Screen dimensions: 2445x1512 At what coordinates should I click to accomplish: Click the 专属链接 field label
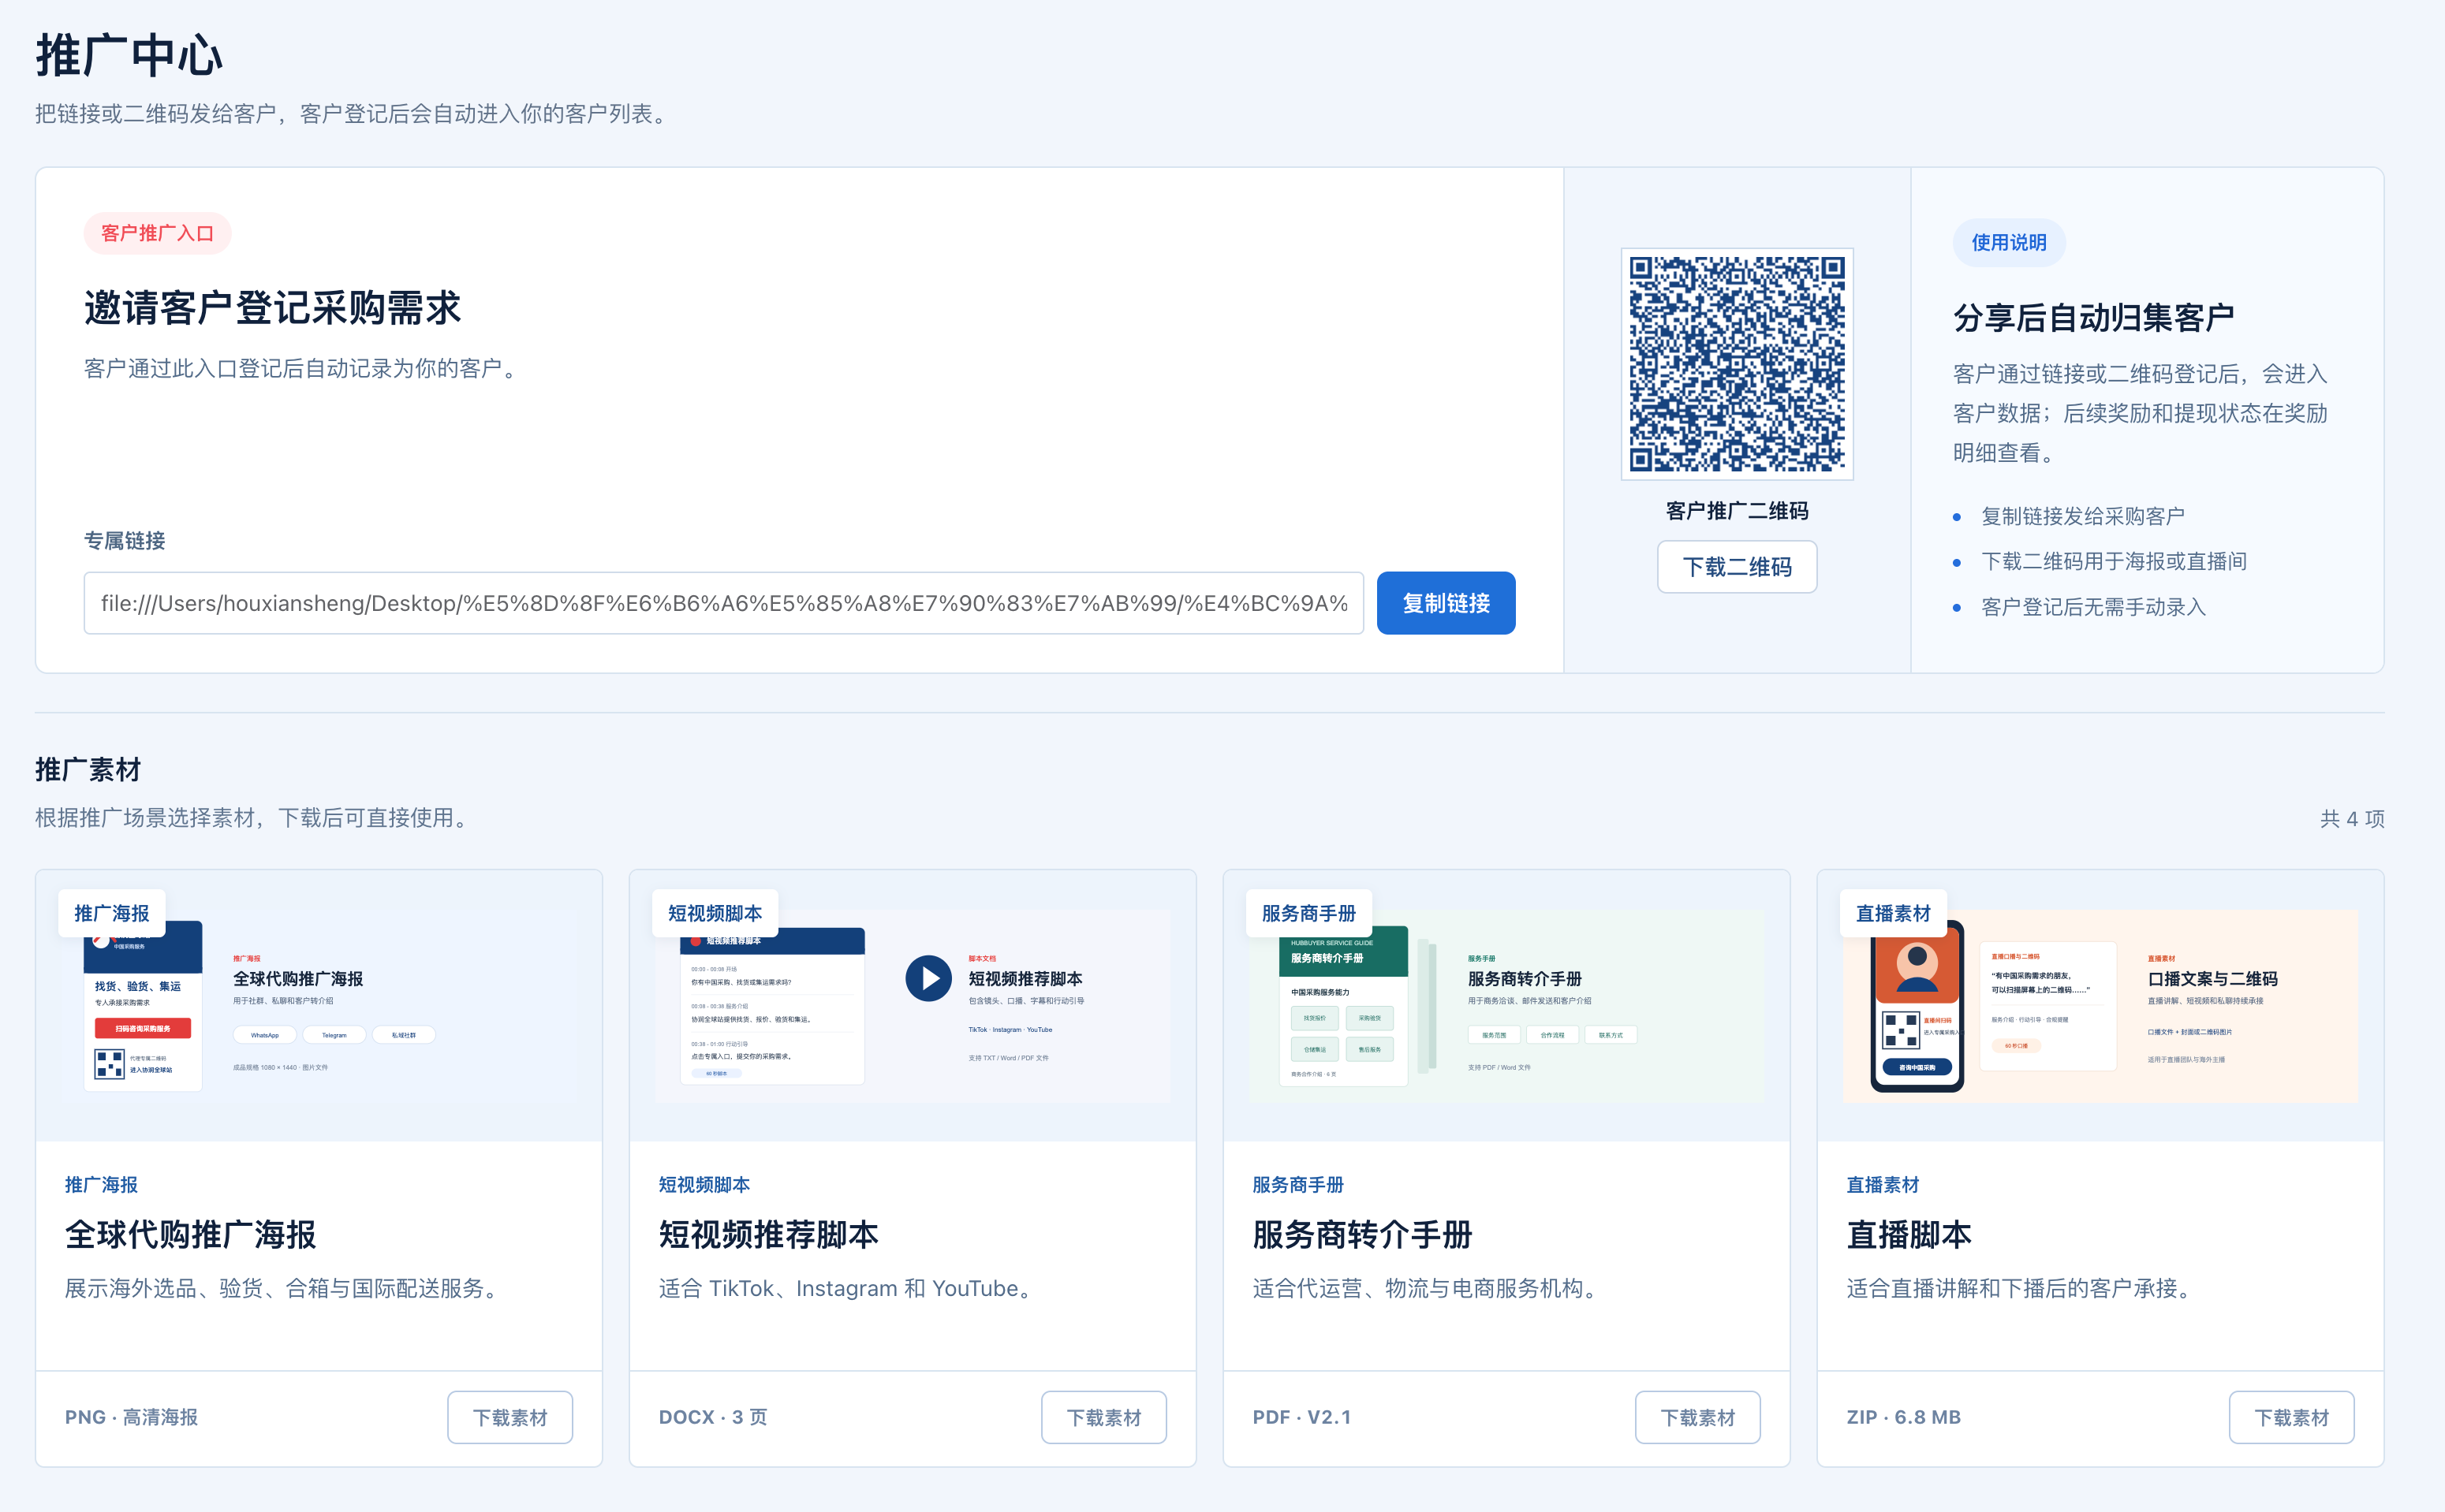124,540
